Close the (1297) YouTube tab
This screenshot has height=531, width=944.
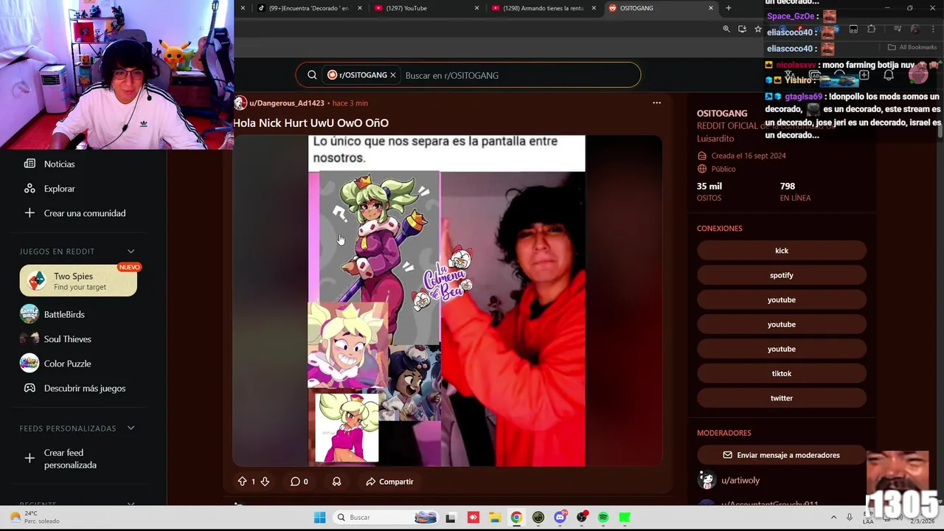(476, 8)
